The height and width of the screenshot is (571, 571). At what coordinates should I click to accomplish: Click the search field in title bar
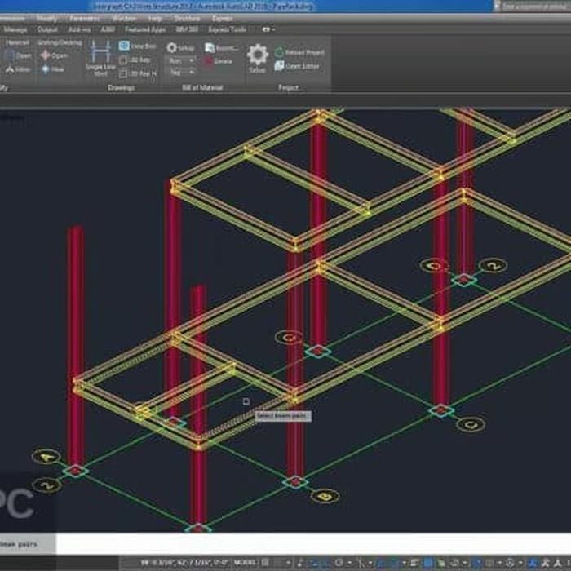tap(533, 6)
